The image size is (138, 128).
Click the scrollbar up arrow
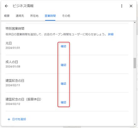tap(135, 23)
